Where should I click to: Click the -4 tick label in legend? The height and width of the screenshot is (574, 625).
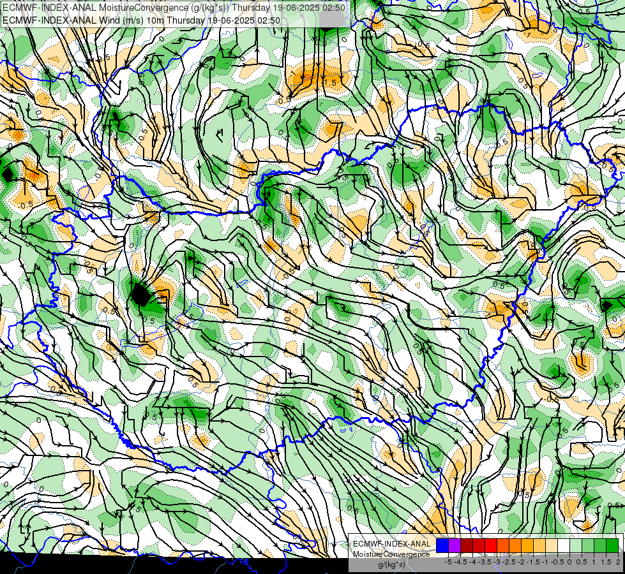(x=472, y=562)
